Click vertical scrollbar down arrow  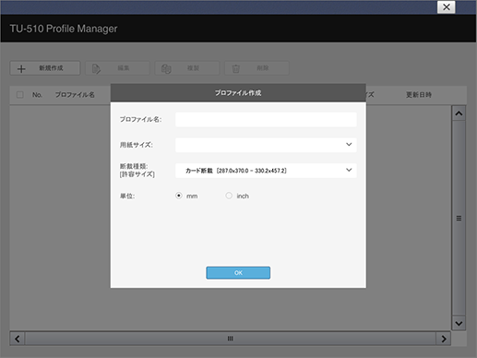[459, 323]
